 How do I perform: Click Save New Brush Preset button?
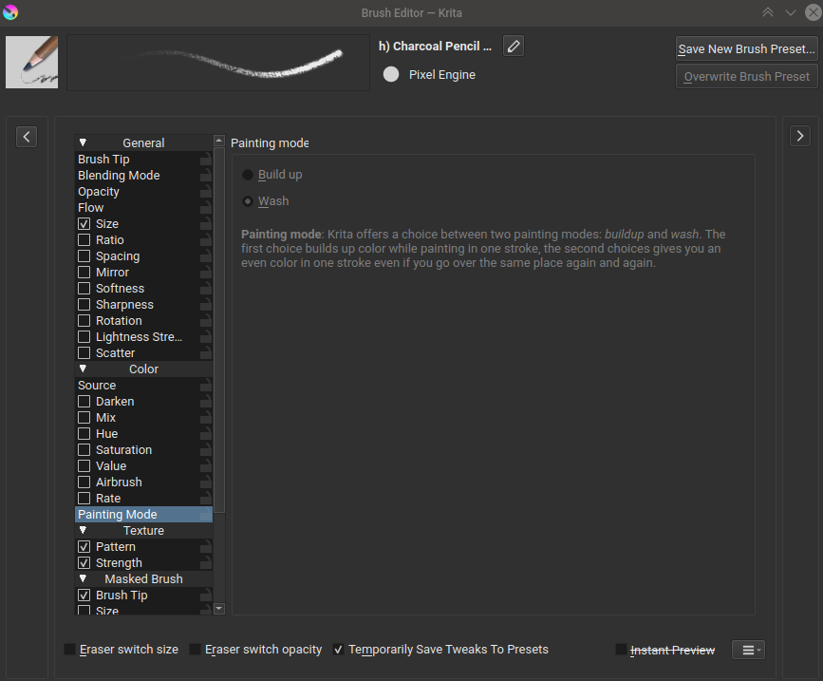(x=746, y=48)
